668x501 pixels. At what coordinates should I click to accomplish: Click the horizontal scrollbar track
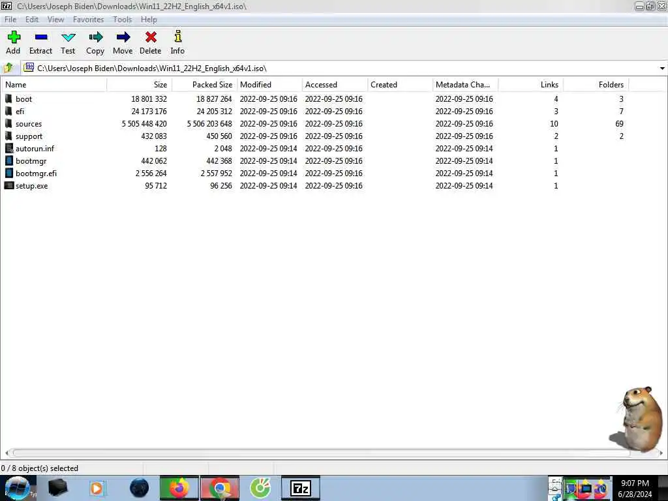(x=335, y=453)
